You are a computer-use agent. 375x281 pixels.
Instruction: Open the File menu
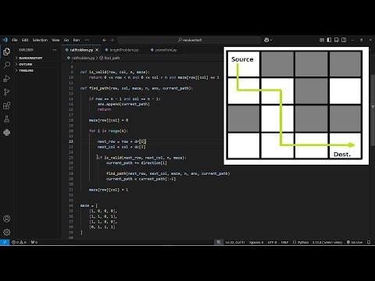coord(15,40)
